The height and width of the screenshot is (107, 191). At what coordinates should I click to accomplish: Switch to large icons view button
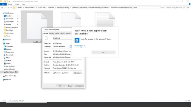(189, 101)
